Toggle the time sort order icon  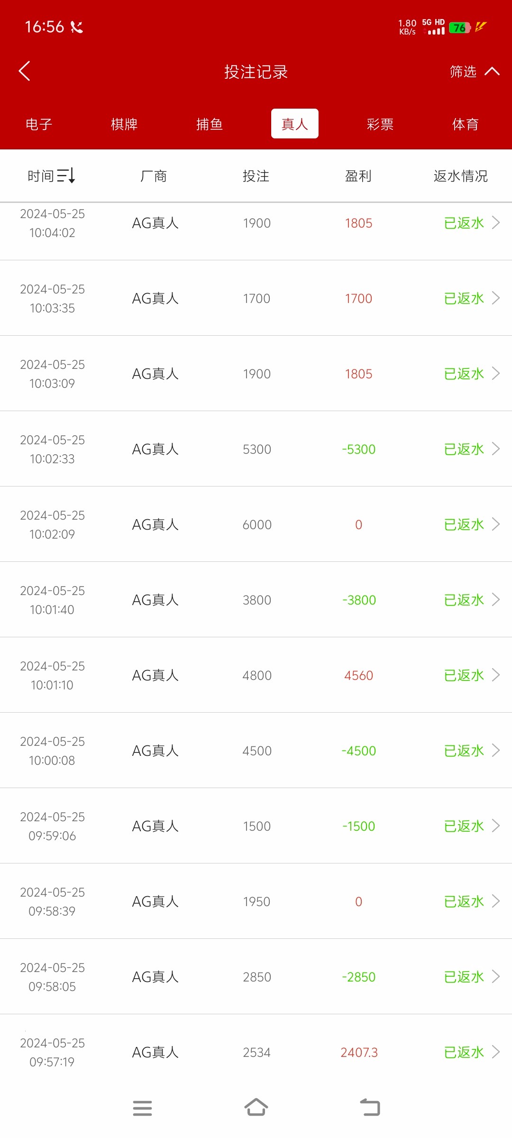(66, 176)
